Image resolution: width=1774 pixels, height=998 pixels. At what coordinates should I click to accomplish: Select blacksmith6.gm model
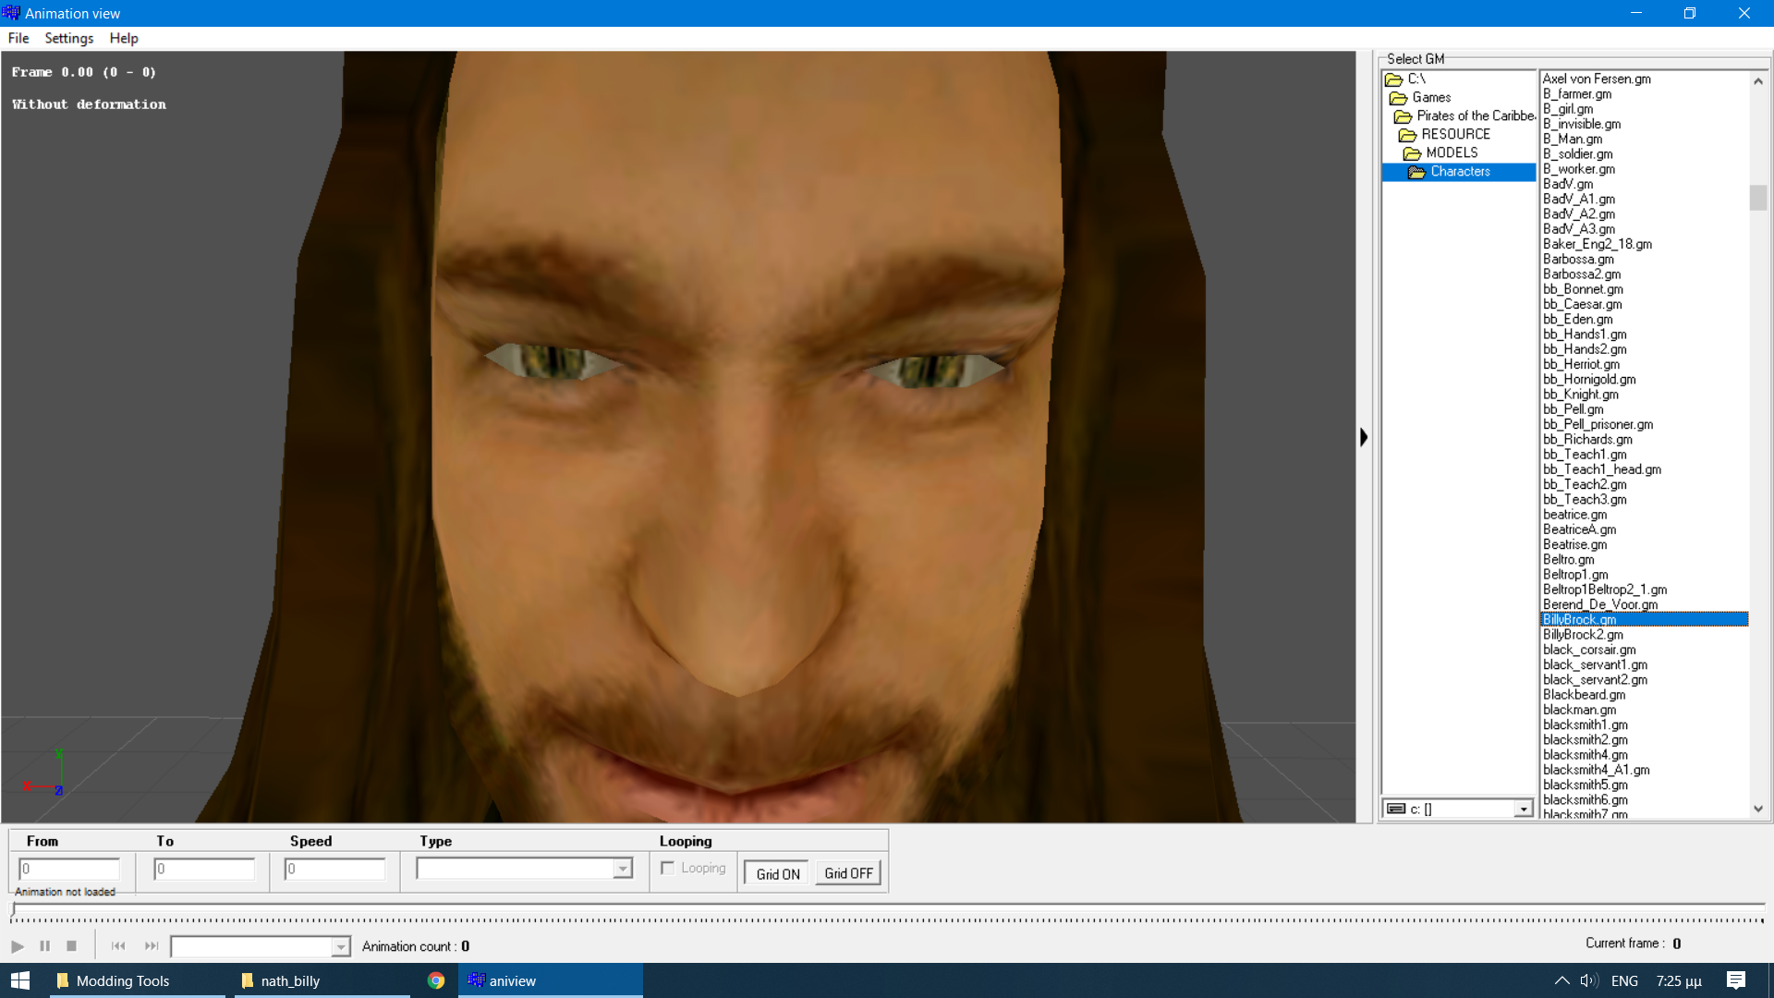[x=1586, y=800]
